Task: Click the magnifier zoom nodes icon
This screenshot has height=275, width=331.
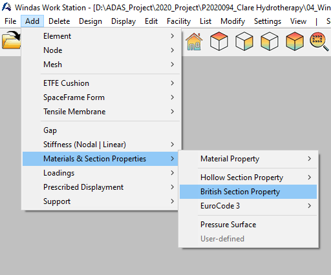Action: coord(319,41)
